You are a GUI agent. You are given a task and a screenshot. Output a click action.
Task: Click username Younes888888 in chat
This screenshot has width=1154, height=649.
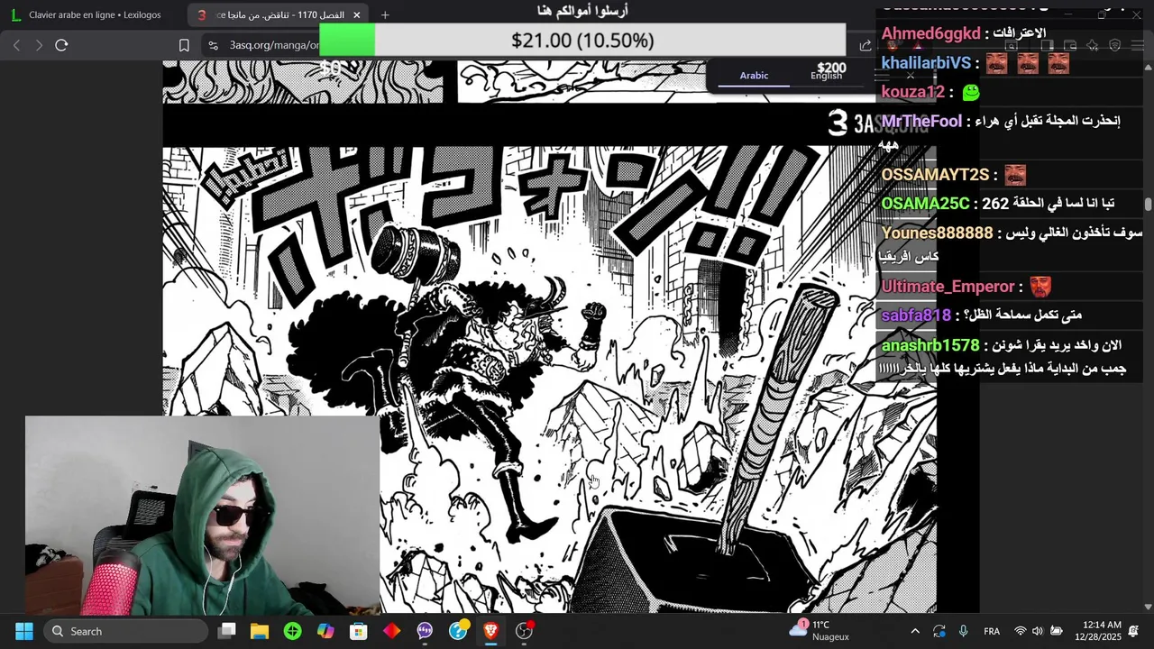click(x=937, y=233)
